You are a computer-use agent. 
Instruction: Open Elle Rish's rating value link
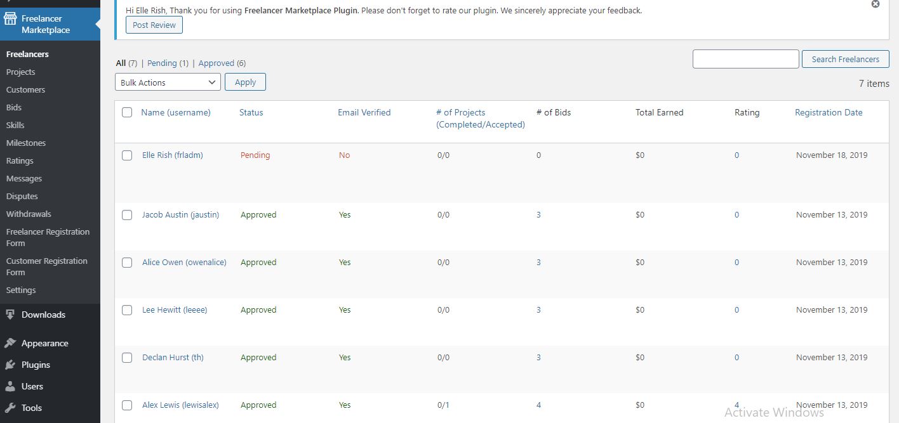point(736,155)
